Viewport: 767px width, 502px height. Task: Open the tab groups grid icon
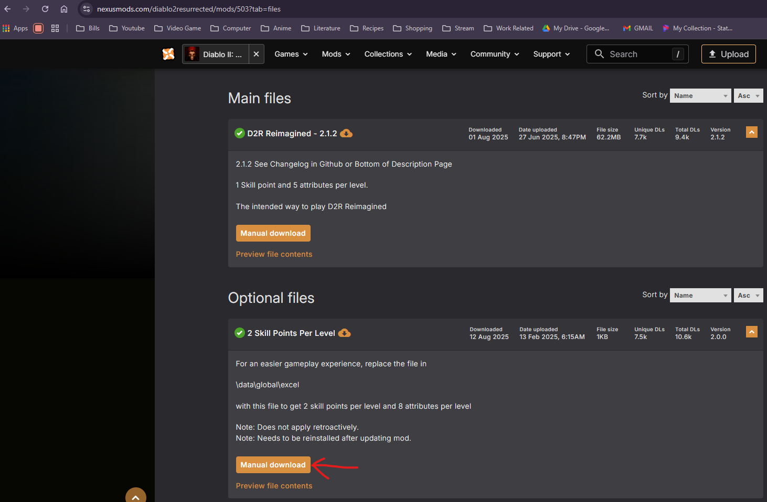coord(55,28)
